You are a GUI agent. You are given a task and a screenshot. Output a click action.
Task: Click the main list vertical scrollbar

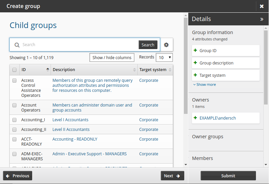pos(186,67)
